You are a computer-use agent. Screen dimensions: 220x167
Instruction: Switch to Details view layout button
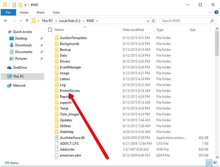point(209,163)
